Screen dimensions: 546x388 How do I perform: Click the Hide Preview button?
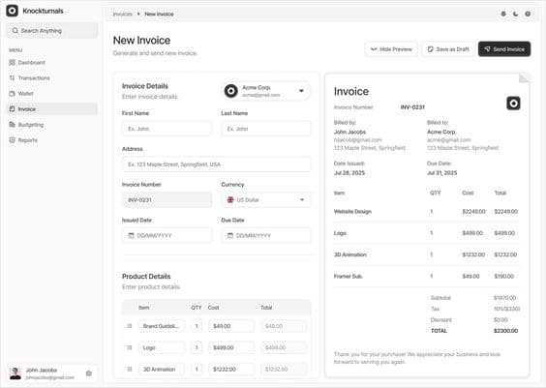coord(391,49)
